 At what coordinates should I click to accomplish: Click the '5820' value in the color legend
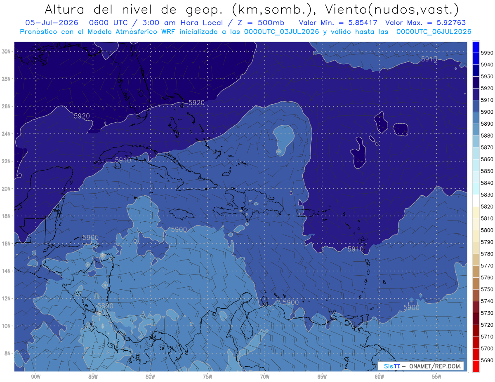pos(488,206)
